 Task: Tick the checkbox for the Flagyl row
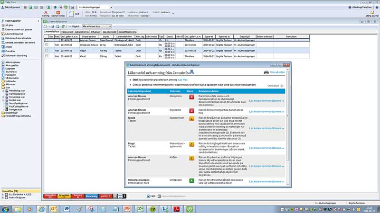[x=46, y=50]
